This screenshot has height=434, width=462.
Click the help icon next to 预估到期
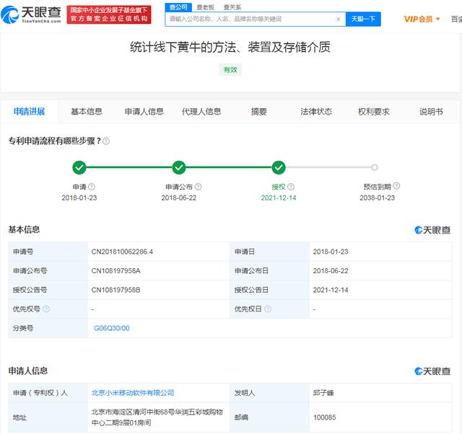tap(396, 186)
